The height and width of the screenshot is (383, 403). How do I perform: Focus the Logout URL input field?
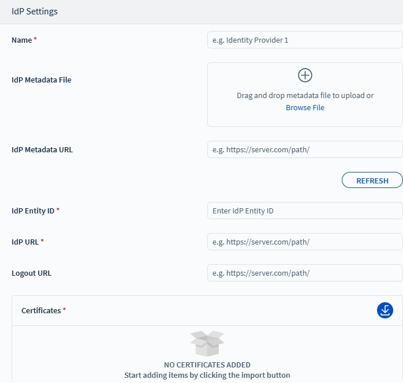(x=305, y=273)
